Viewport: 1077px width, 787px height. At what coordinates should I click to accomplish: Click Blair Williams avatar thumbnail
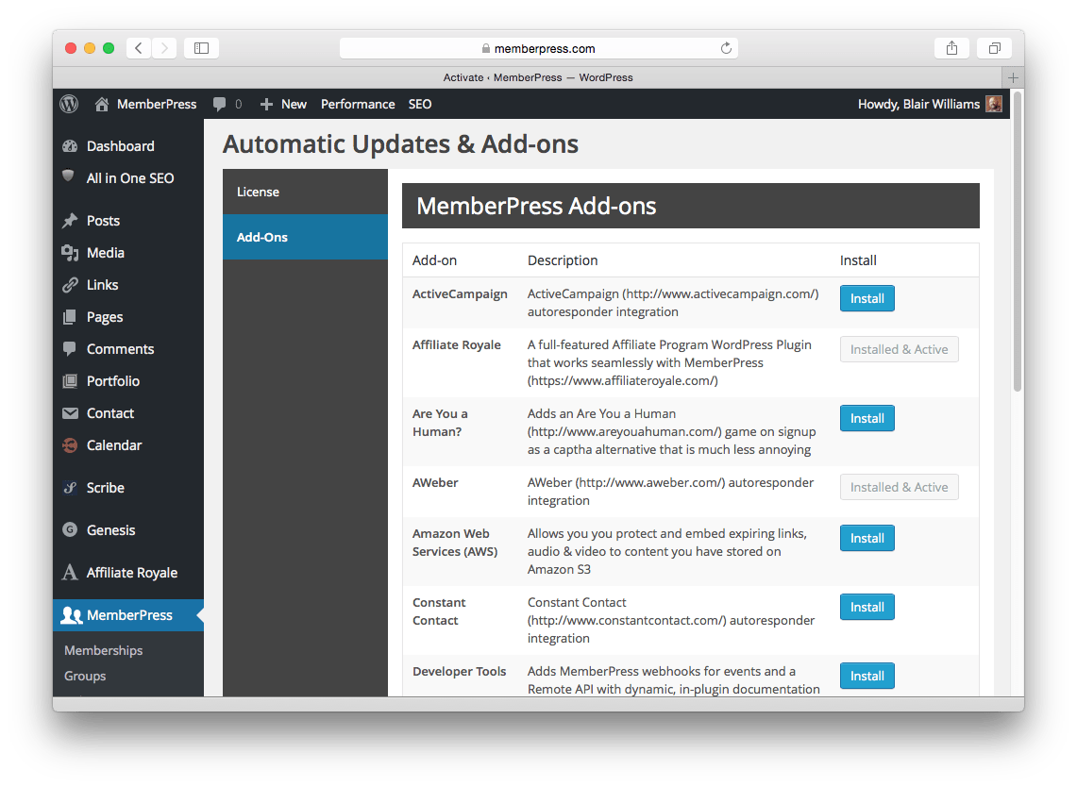tap(994, 104)
